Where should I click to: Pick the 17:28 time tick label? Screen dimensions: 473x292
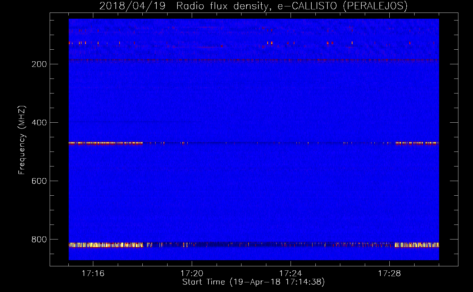[x=389, y=274]
